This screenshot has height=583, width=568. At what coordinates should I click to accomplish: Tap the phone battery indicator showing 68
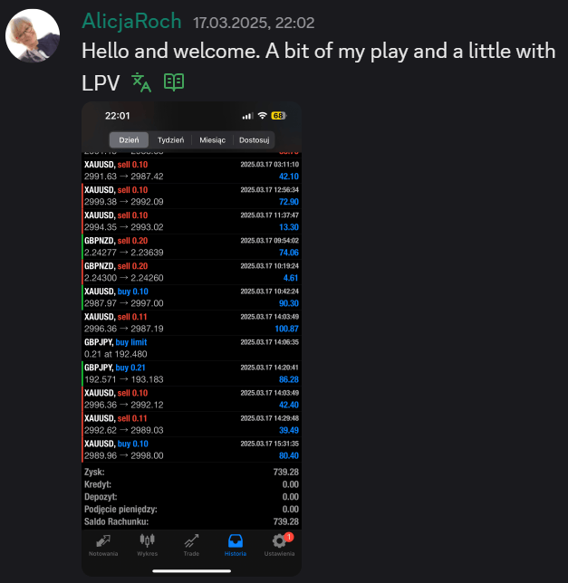pyautogui.click(x=278, y=116)
